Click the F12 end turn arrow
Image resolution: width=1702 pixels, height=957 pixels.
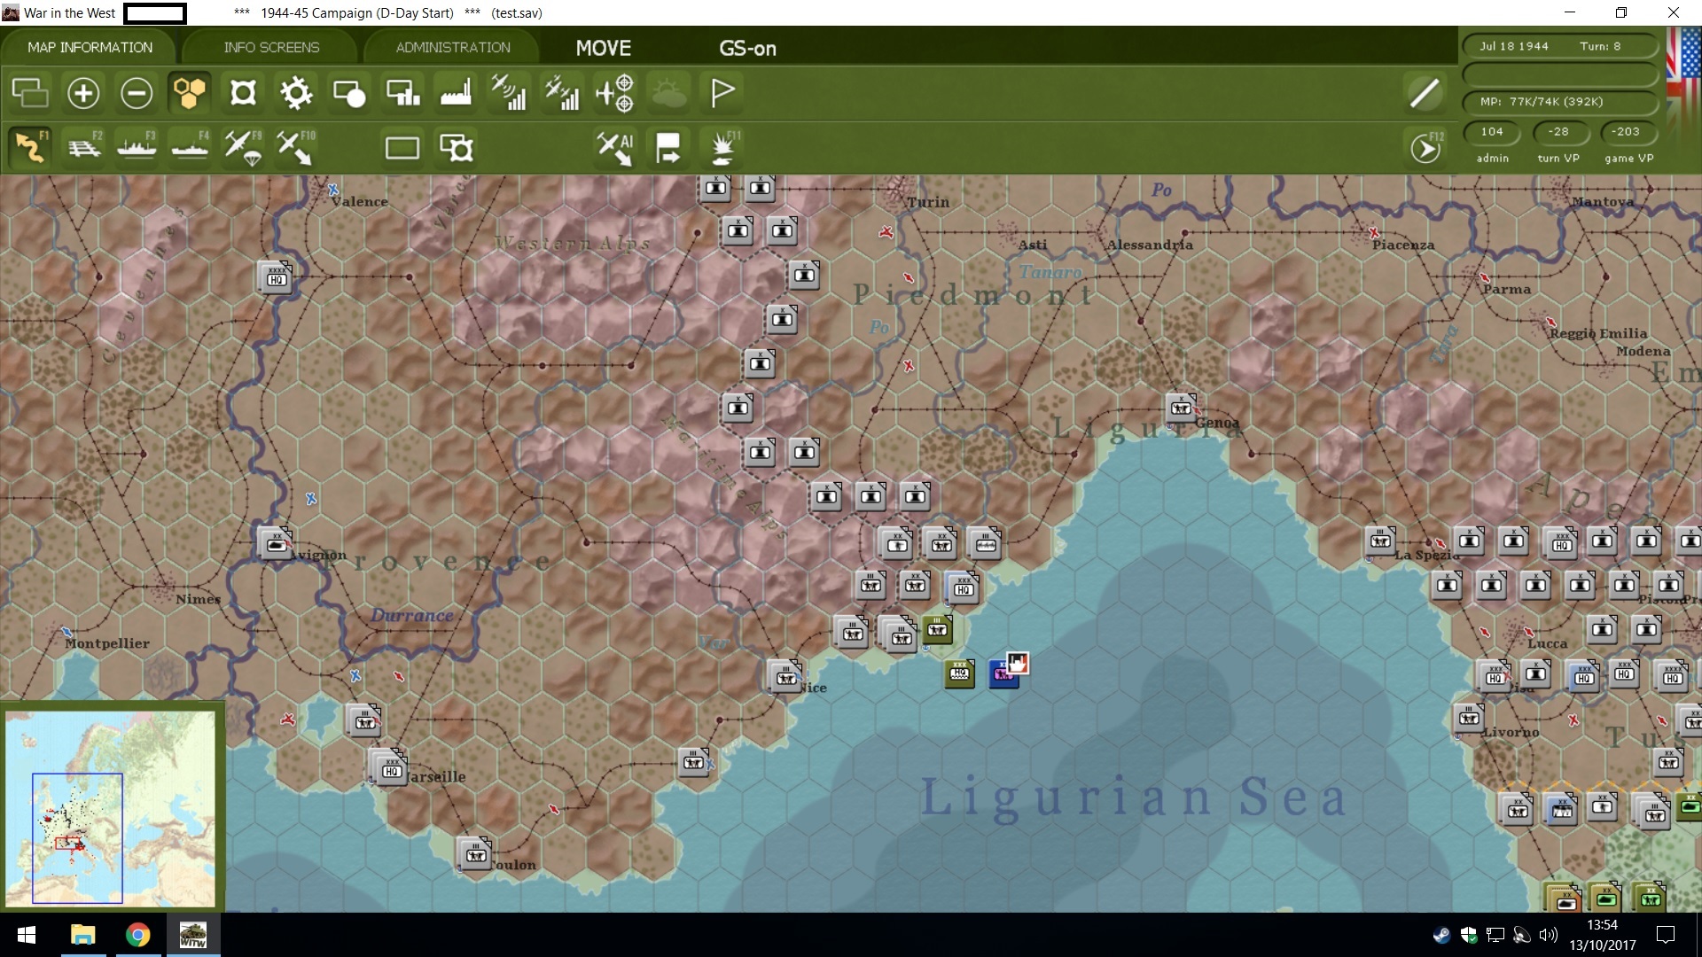pyautogui.click(x=1425, y=149)
